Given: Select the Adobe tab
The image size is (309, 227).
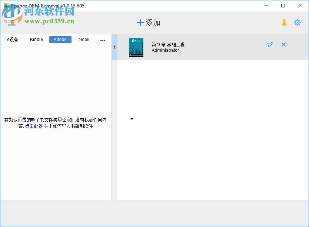Looking at the screenshot, I should 60,39.
